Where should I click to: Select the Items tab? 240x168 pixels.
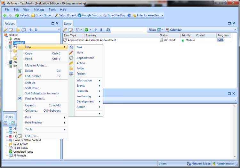tap(68, 24)
